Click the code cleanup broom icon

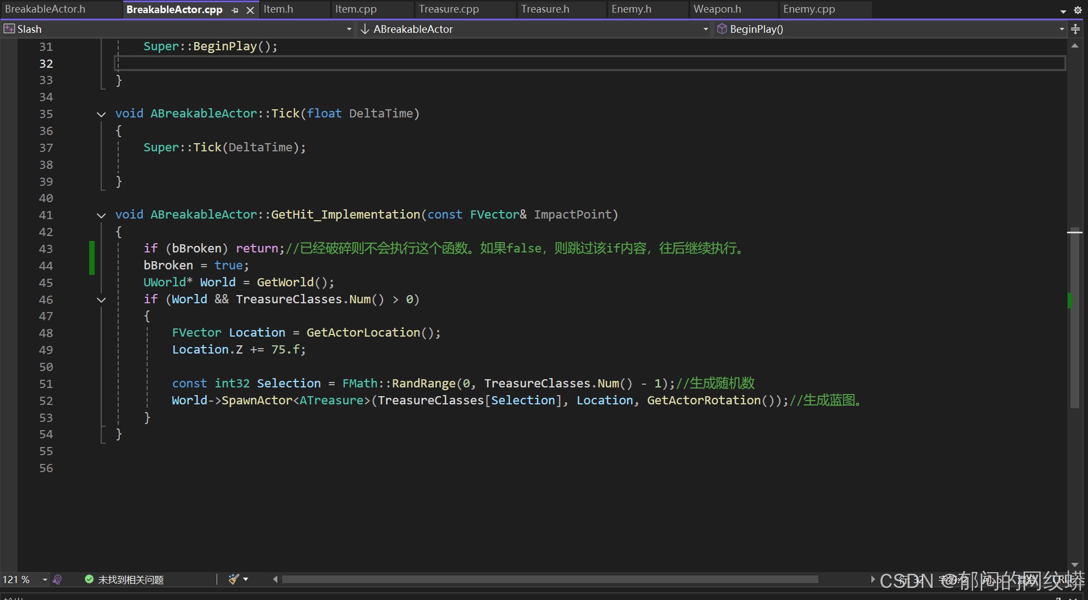234,579
